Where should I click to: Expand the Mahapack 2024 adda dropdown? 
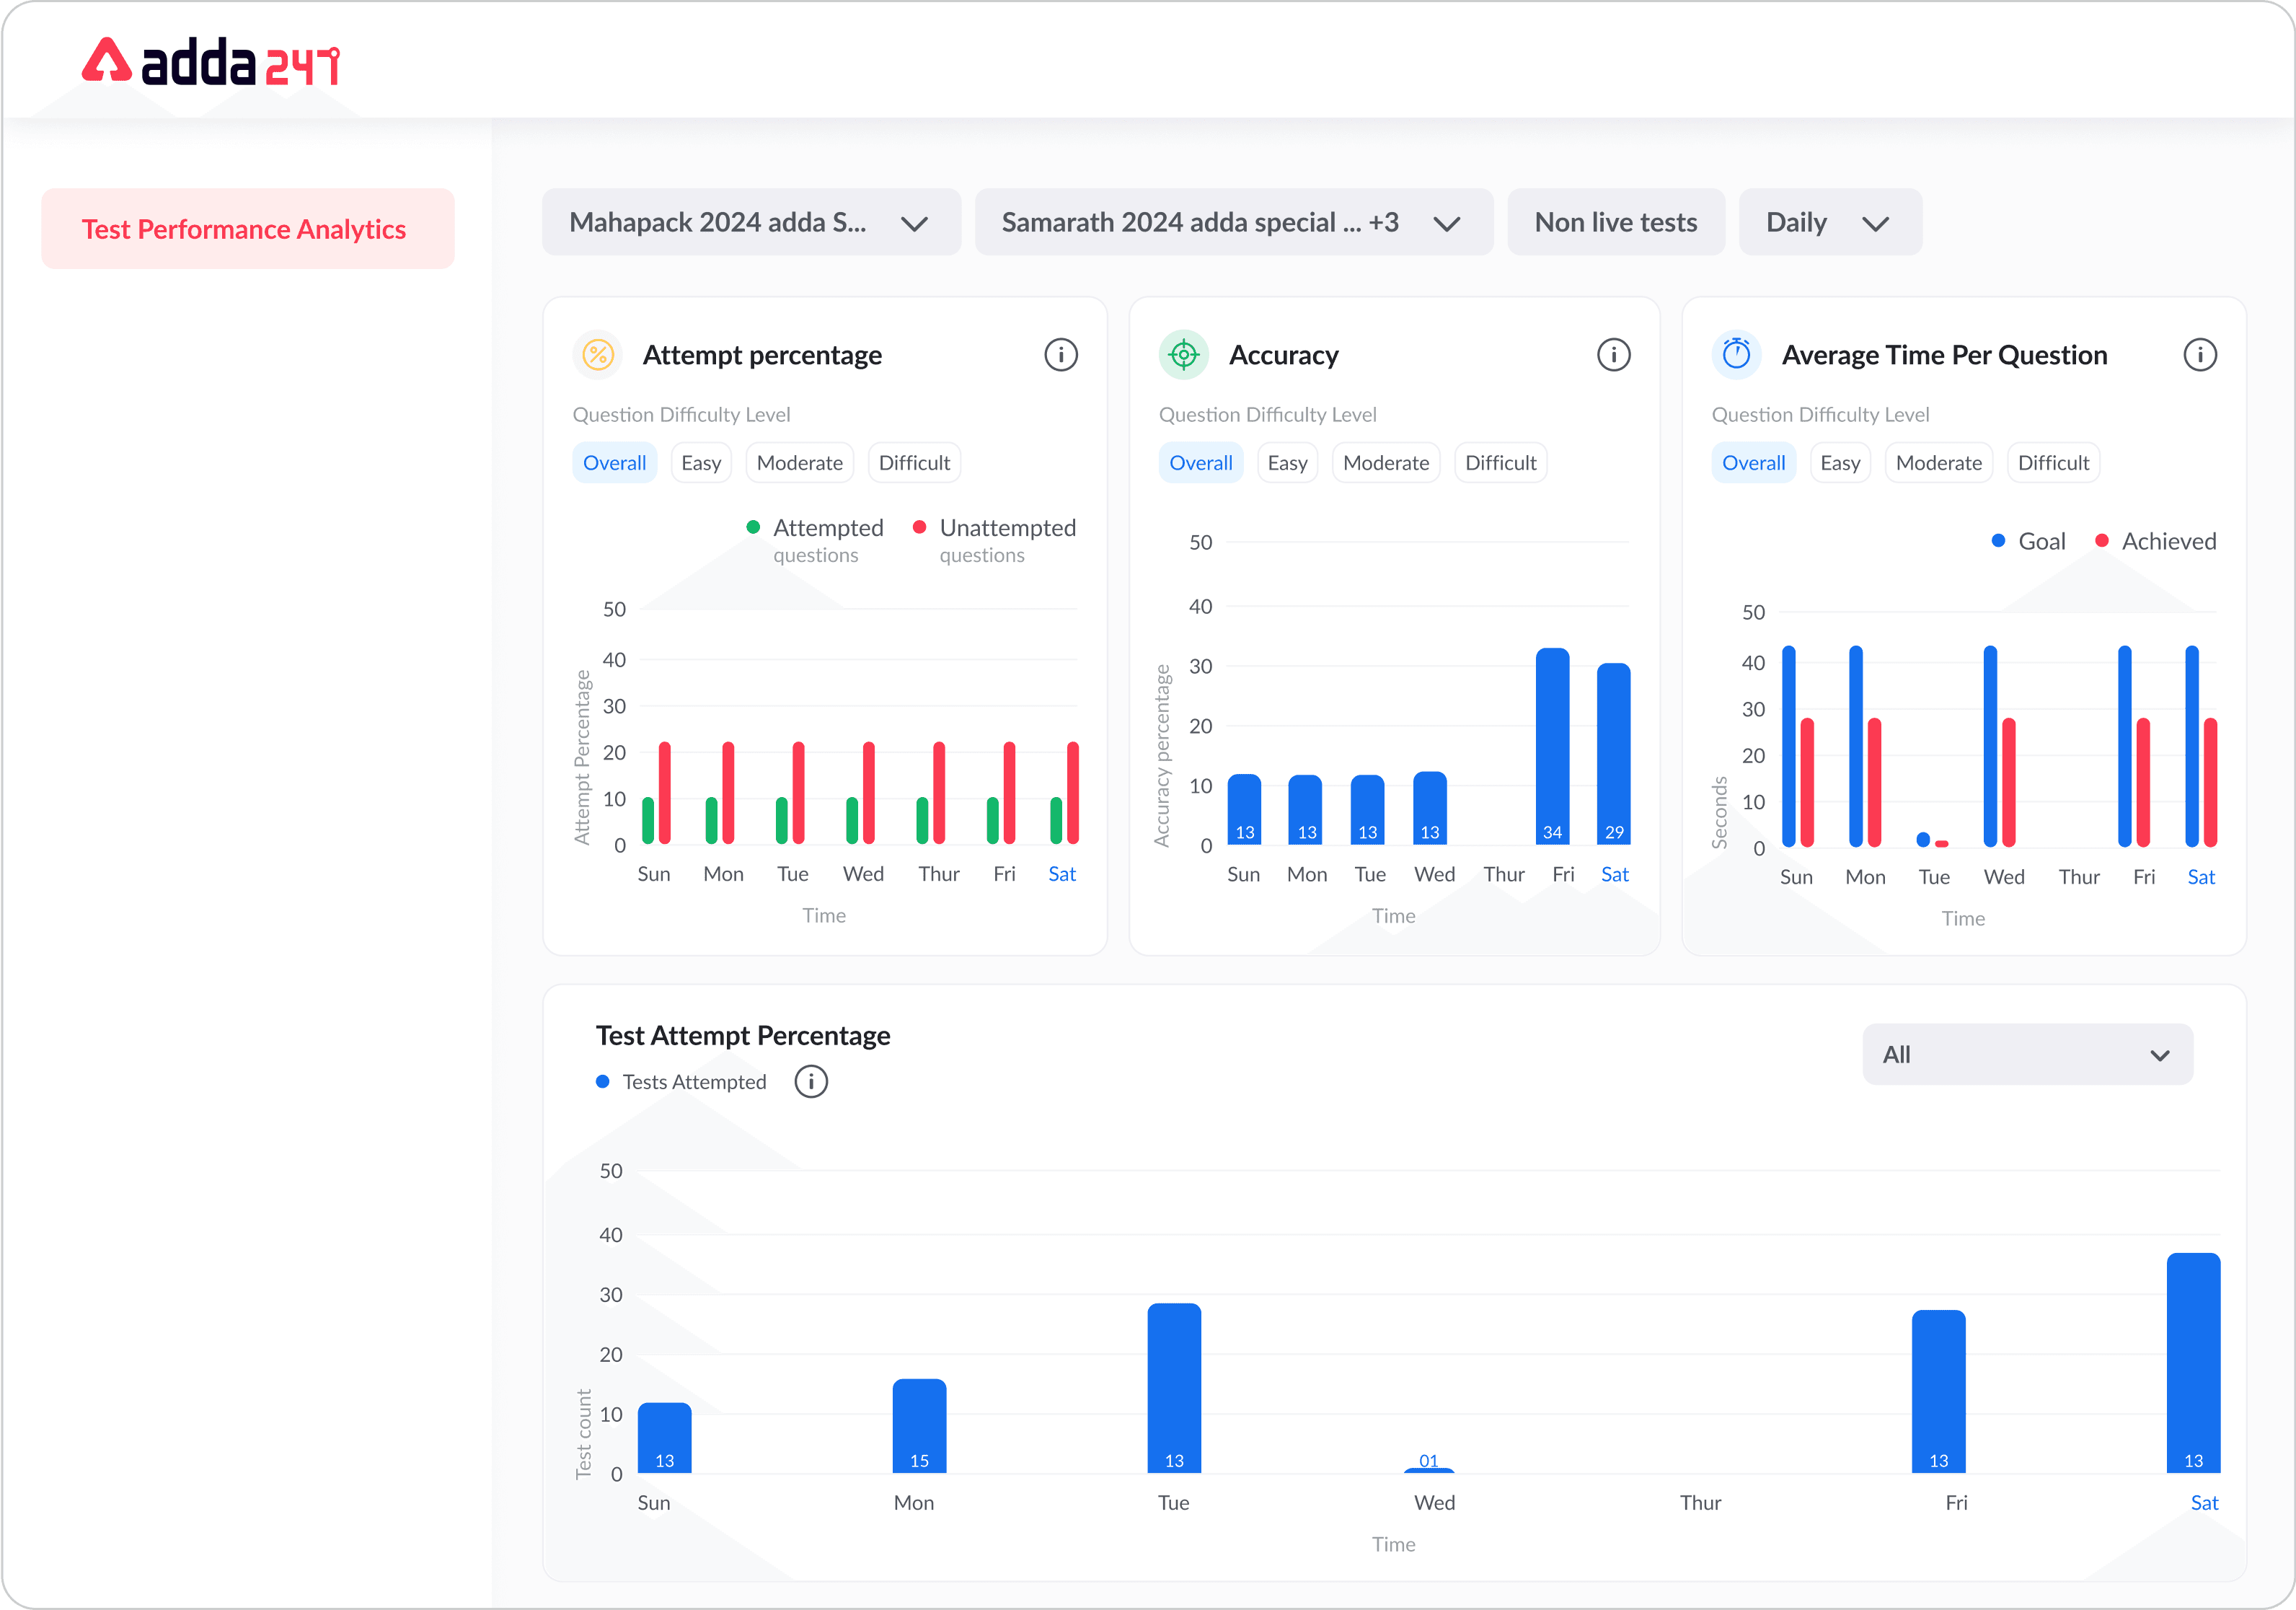750,222
